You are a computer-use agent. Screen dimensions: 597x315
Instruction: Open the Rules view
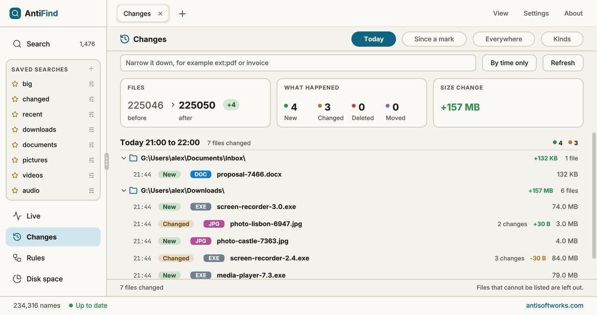tap(53, 258)
